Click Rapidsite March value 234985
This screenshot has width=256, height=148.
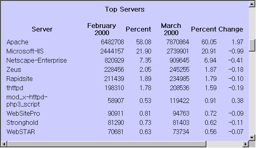pyautogui.click(x=179, y=79)
